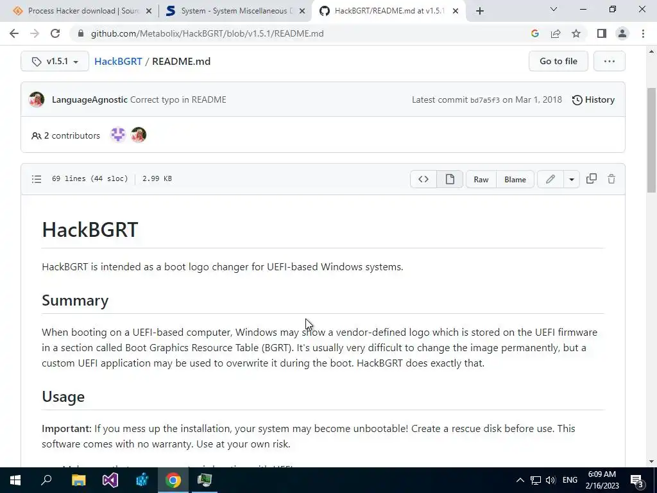Open Windows taskbar search

coord(46,480)
